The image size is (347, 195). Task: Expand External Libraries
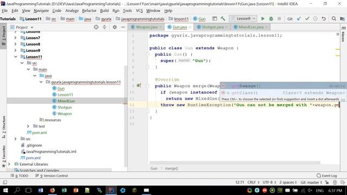click(9, 164)
